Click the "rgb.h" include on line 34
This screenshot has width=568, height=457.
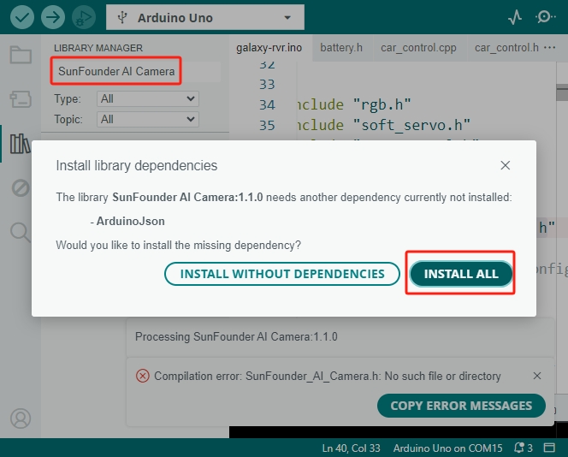coord(382,104)
